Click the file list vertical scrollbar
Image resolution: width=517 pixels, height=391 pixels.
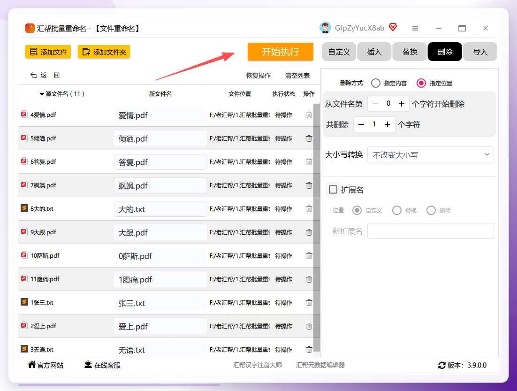tap(317, 228)
